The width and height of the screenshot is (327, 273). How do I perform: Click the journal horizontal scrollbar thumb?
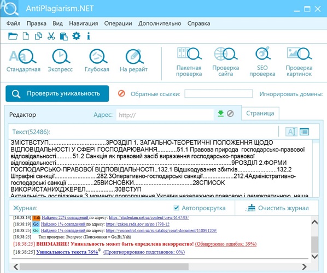point(104,266)
